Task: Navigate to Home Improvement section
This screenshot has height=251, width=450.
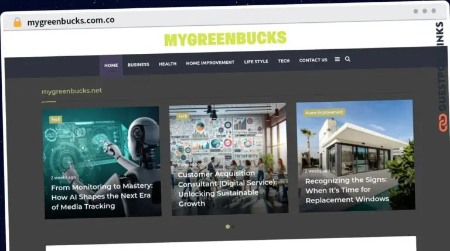Action: click(210, 63)
